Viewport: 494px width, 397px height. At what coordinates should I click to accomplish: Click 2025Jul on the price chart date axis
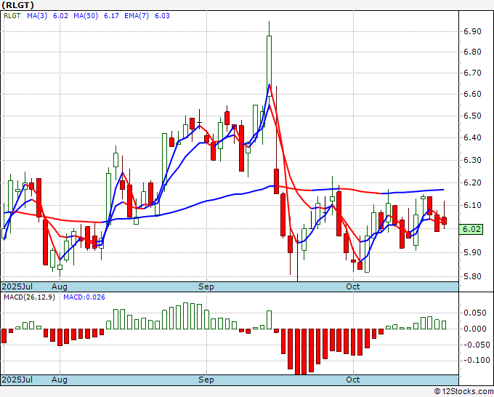(x=17, y=286)
